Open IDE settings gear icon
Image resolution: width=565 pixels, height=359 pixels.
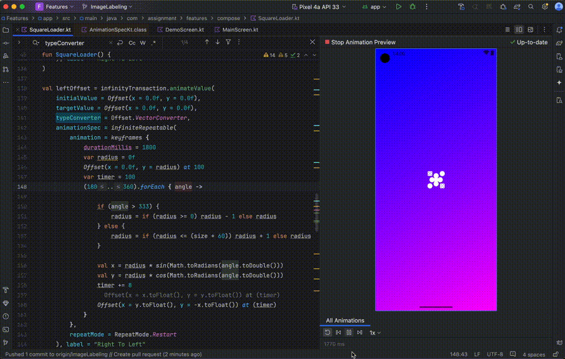point(545,6)
